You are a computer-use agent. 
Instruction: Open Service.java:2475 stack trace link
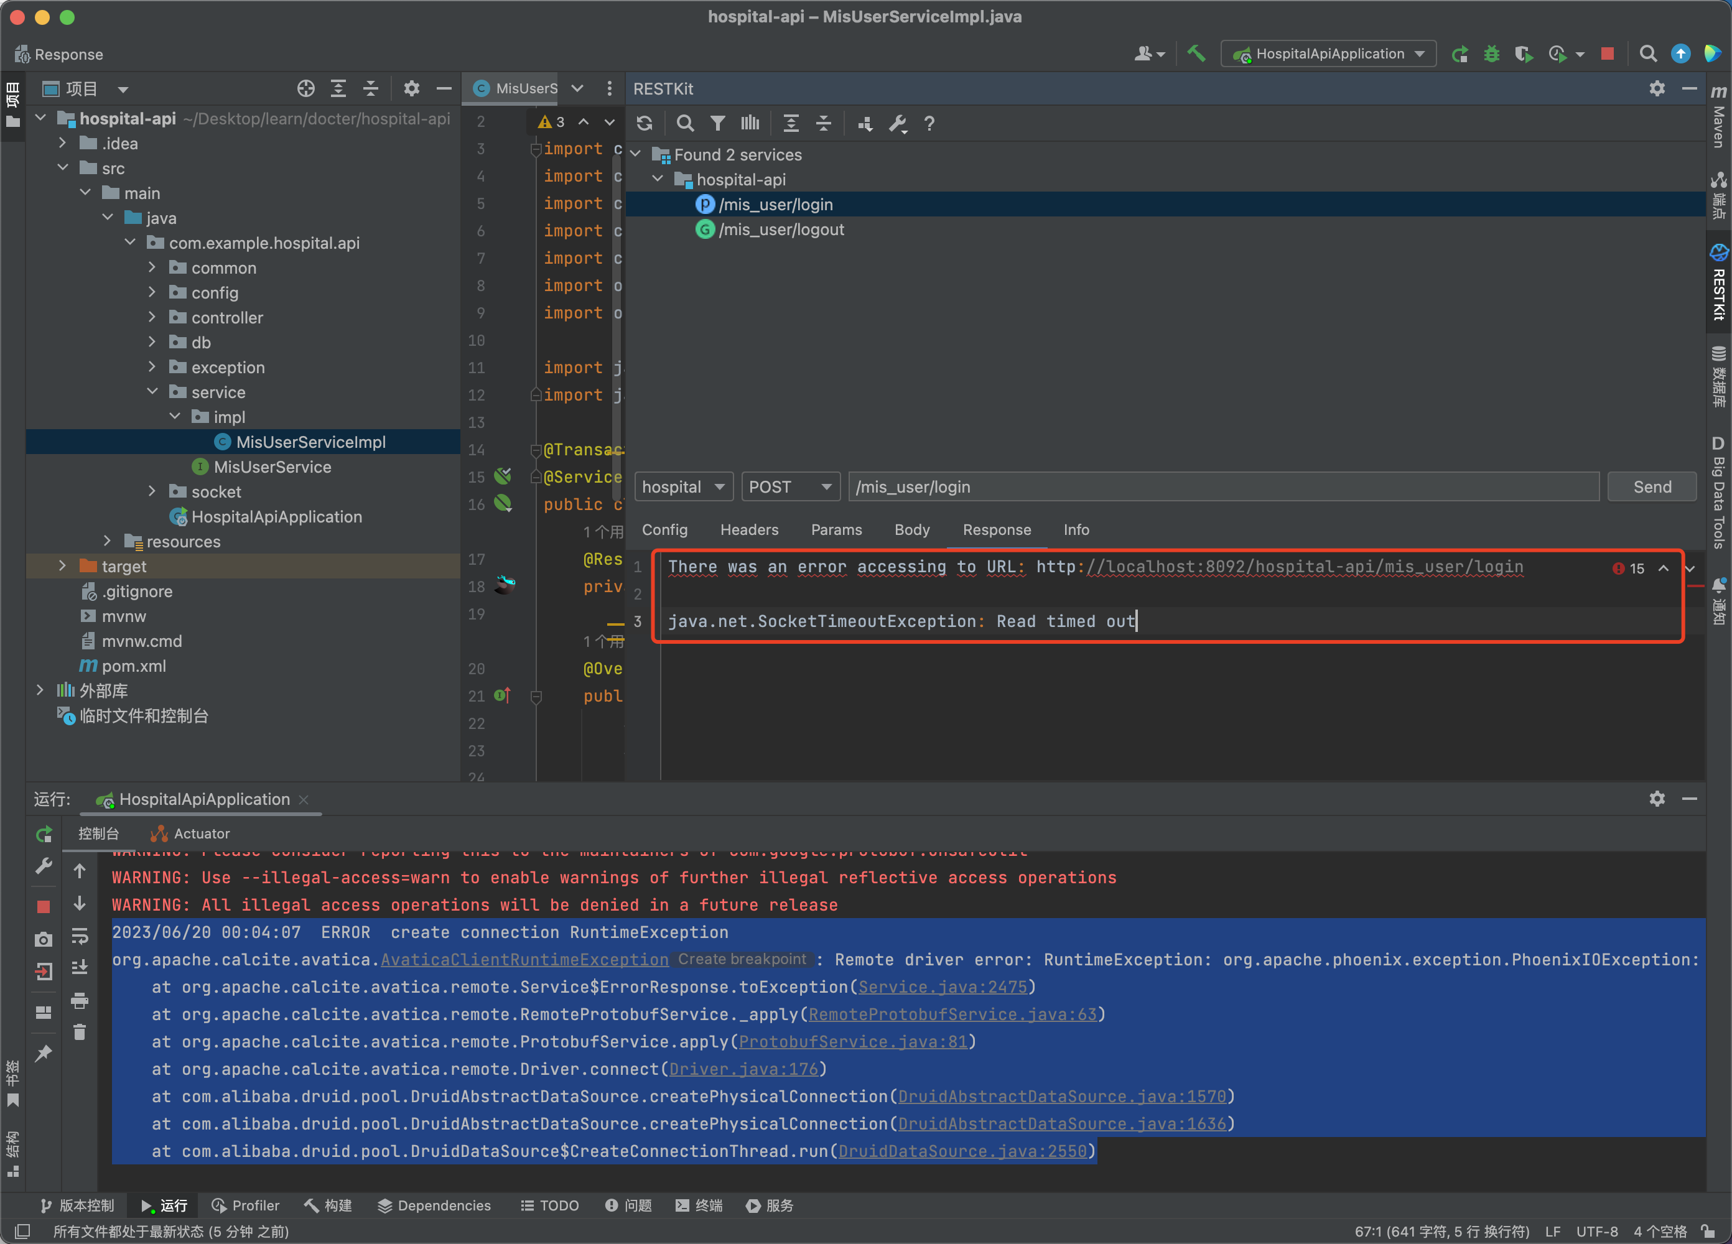942,987
